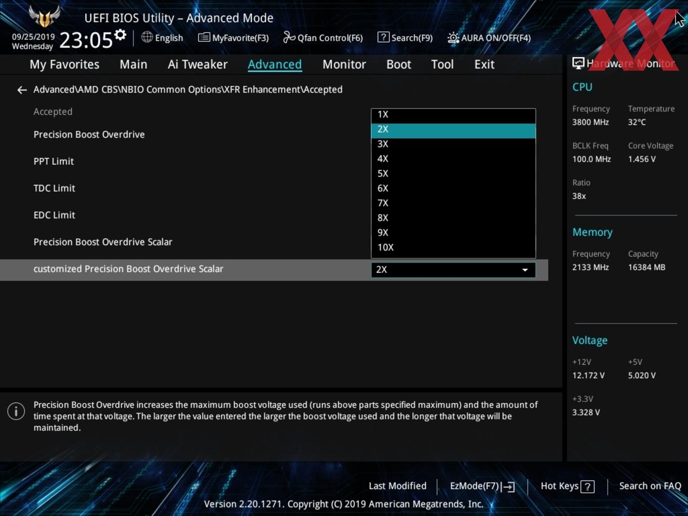Click the TUF logo at top left
This screenshot has height=516, width=688.
pos(45,16)
